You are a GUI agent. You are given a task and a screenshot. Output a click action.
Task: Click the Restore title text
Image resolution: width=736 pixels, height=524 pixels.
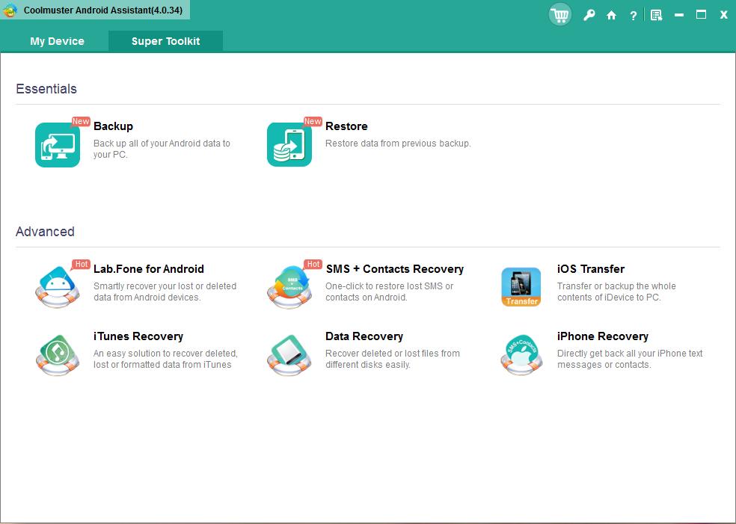coord(346,126)
